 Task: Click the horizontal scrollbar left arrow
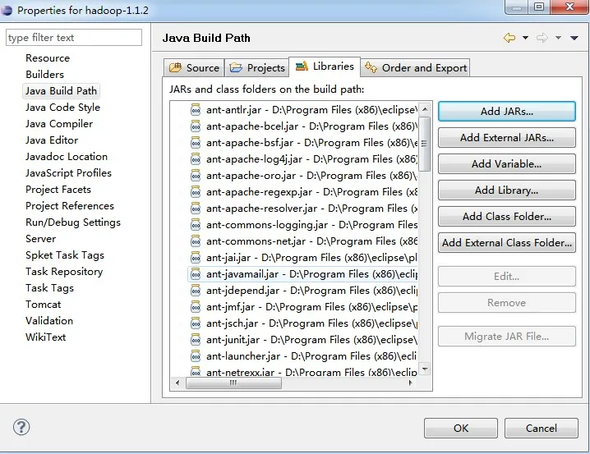click(x=177, y=383)
